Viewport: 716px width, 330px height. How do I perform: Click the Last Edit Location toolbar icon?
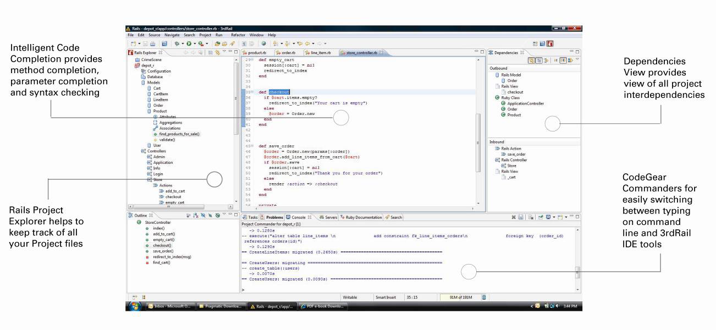(299, 43)
